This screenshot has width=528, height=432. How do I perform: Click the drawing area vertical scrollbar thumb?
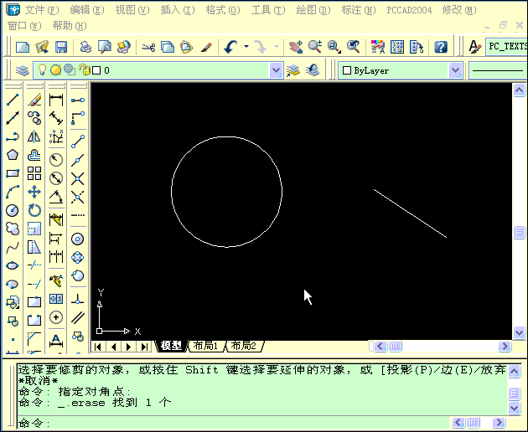(520, 232)
